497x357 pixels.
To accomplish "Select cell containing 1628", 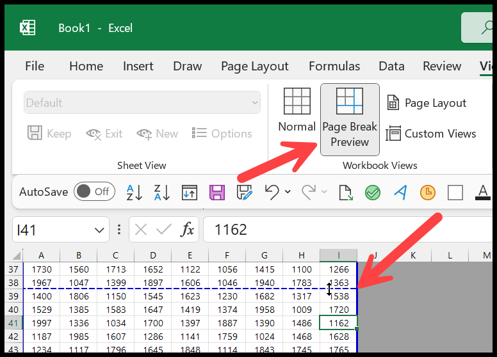I will point(339,336).
